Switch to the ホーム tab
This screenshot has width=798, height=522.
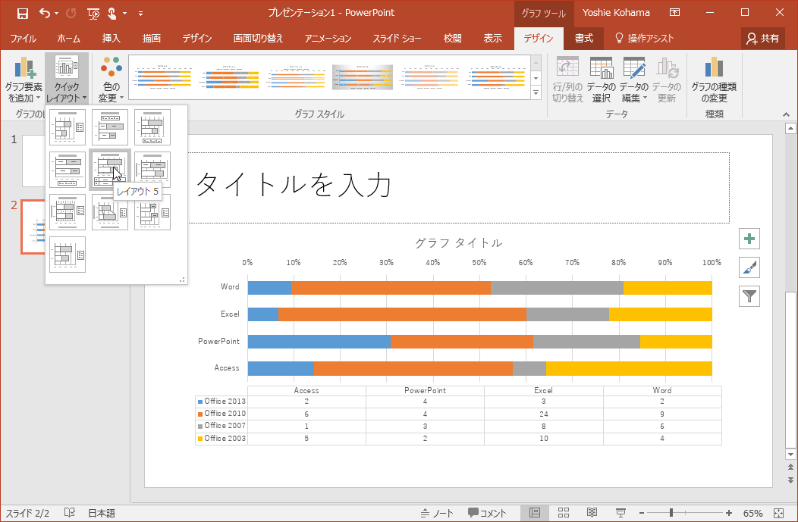click(69, 38)
